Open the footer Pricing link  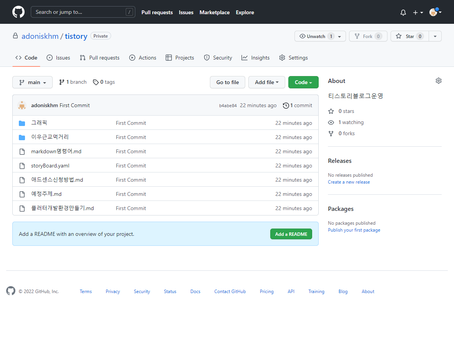[267, 292]
